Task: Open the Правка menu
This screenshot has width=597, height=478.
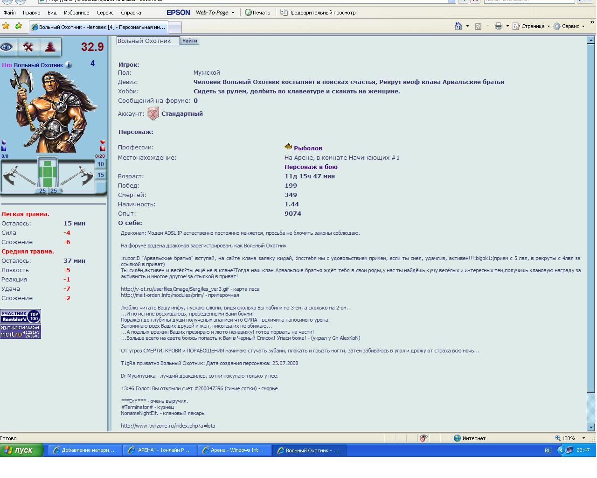Action: coord(31,13)
